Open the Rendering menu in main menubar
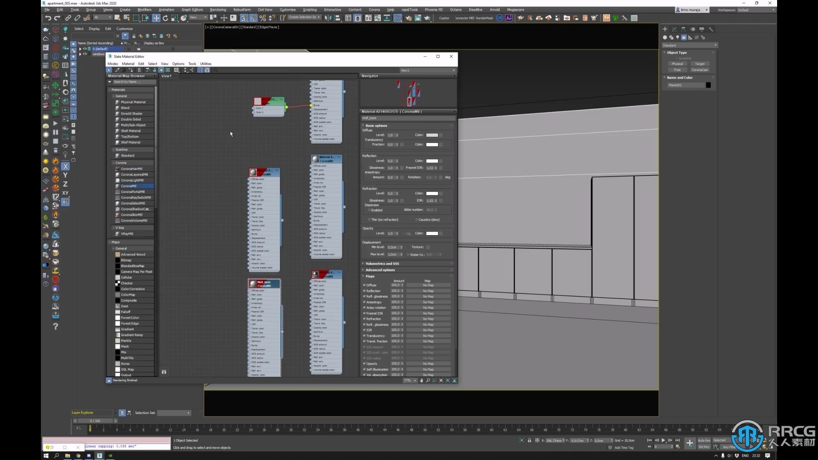 coord(218,9)
